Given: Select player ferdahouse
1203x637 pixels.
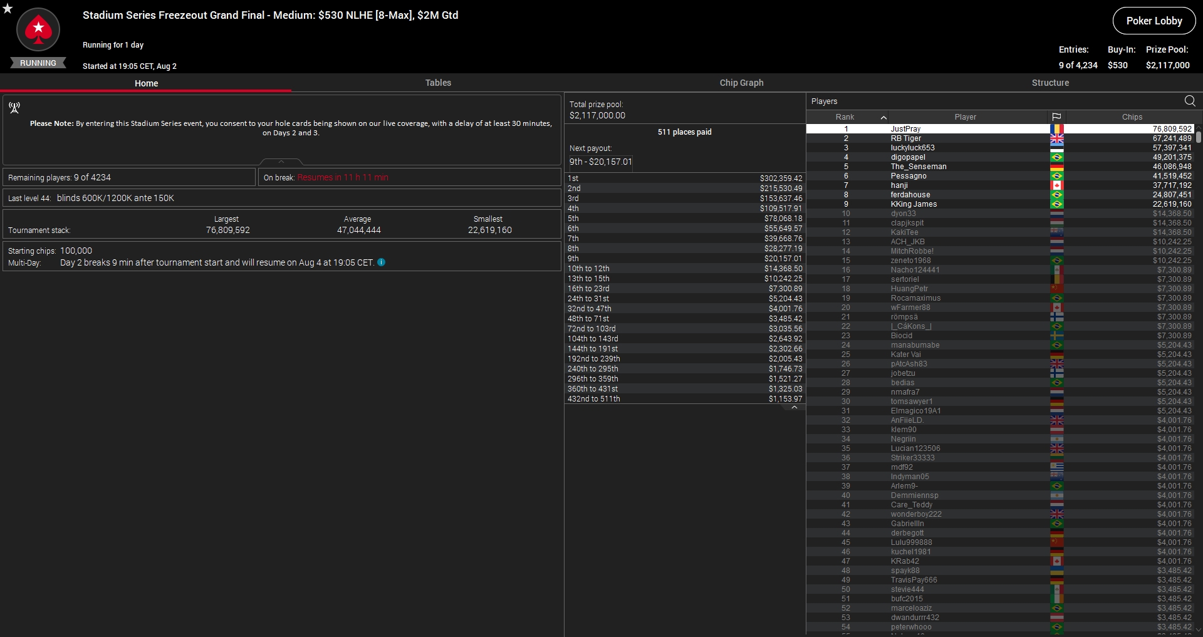Looking at the screenshot, I should click(1000, 195).
